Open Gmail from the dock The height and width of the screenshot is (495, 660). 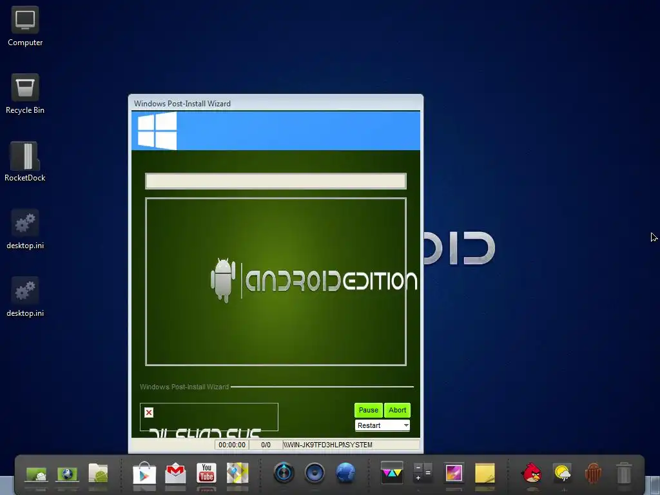click(175, 473)
